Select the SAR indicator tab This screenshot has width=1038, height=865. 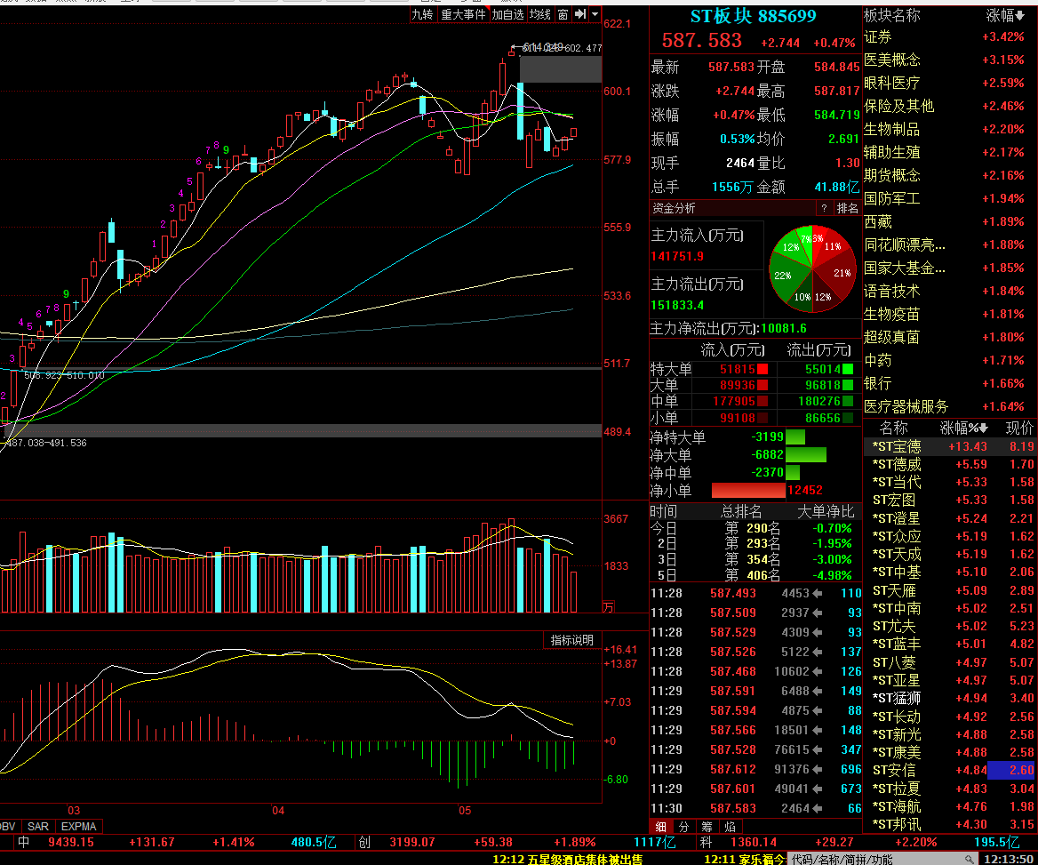click(x=37, y=827)
